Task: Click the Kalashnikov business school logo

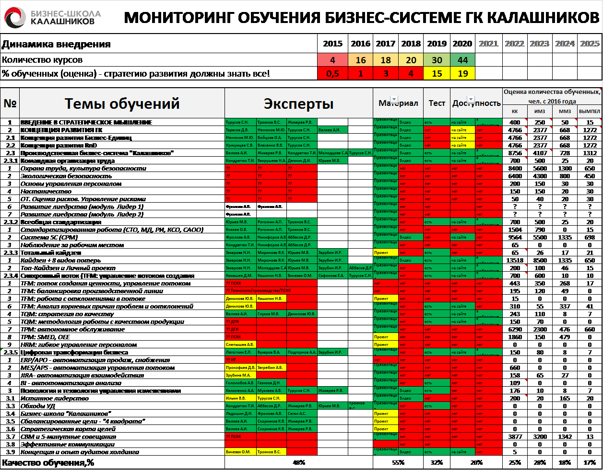Action: pos(53,17)
